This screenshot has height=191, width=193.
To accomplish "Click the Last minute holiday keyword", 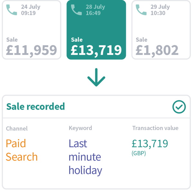I will click(85, 157).
